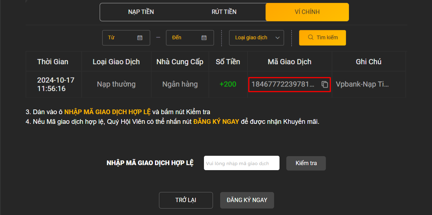Viewport: 432px width, 215px height.
Task: Switch to the RÚT TIỀN tab
Action: pyautogui.click(x=224, y=11)
